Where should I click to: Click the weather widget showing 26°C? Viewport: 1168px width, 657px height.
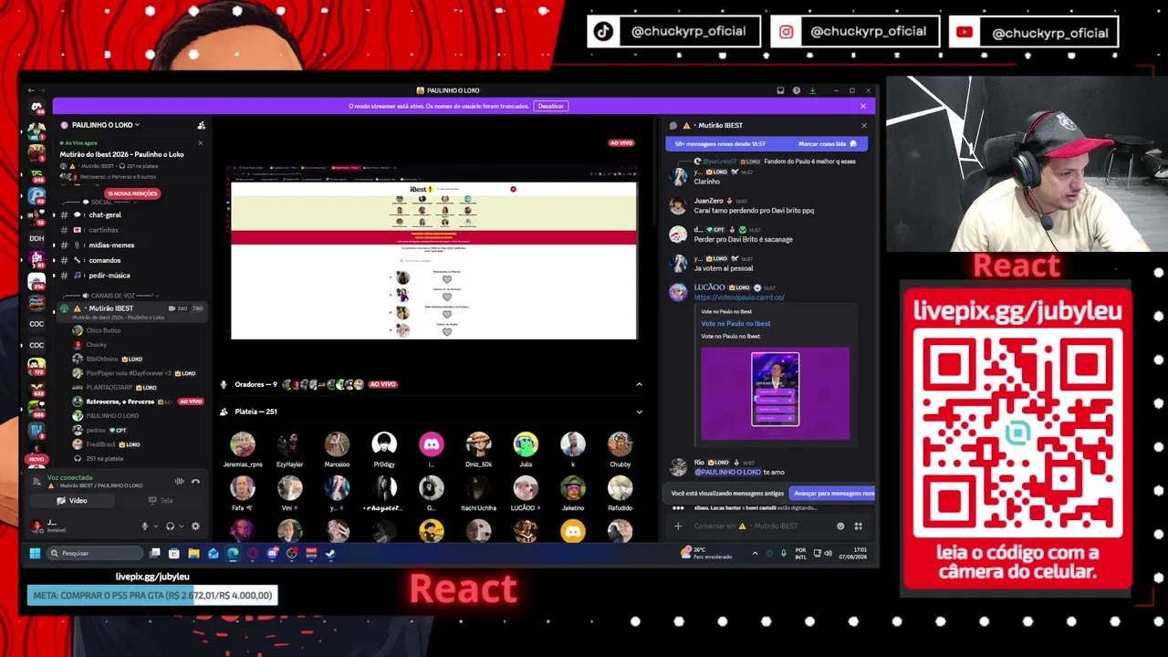707,553
